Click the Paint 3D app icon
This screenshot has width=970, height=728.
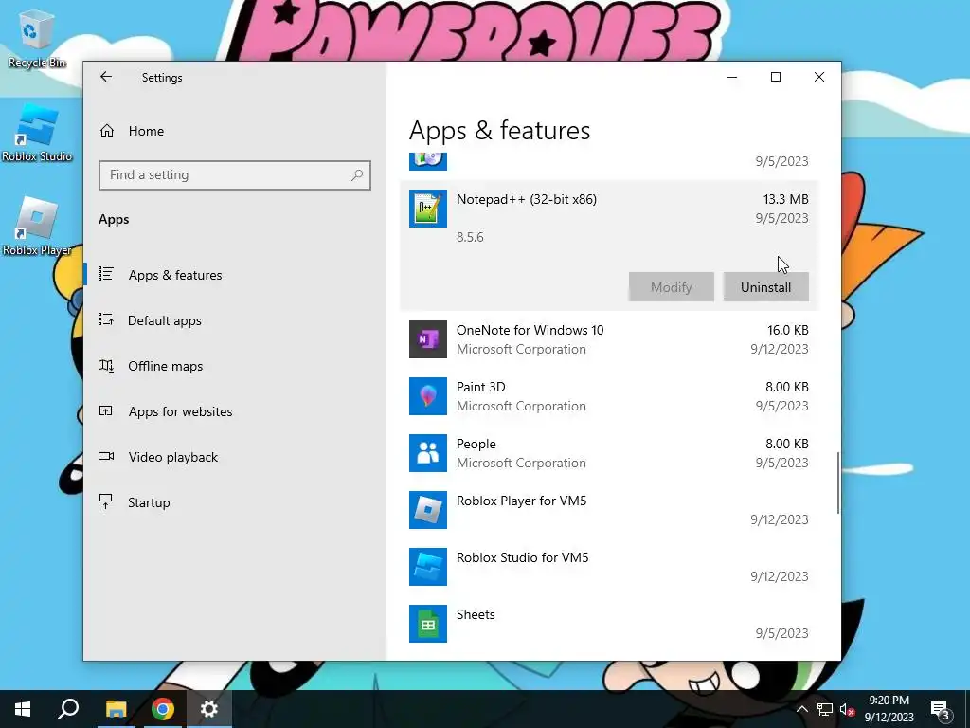coord(428,396)
